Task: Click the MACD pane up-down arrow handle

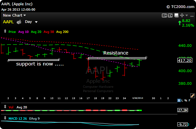Action: 5,118
